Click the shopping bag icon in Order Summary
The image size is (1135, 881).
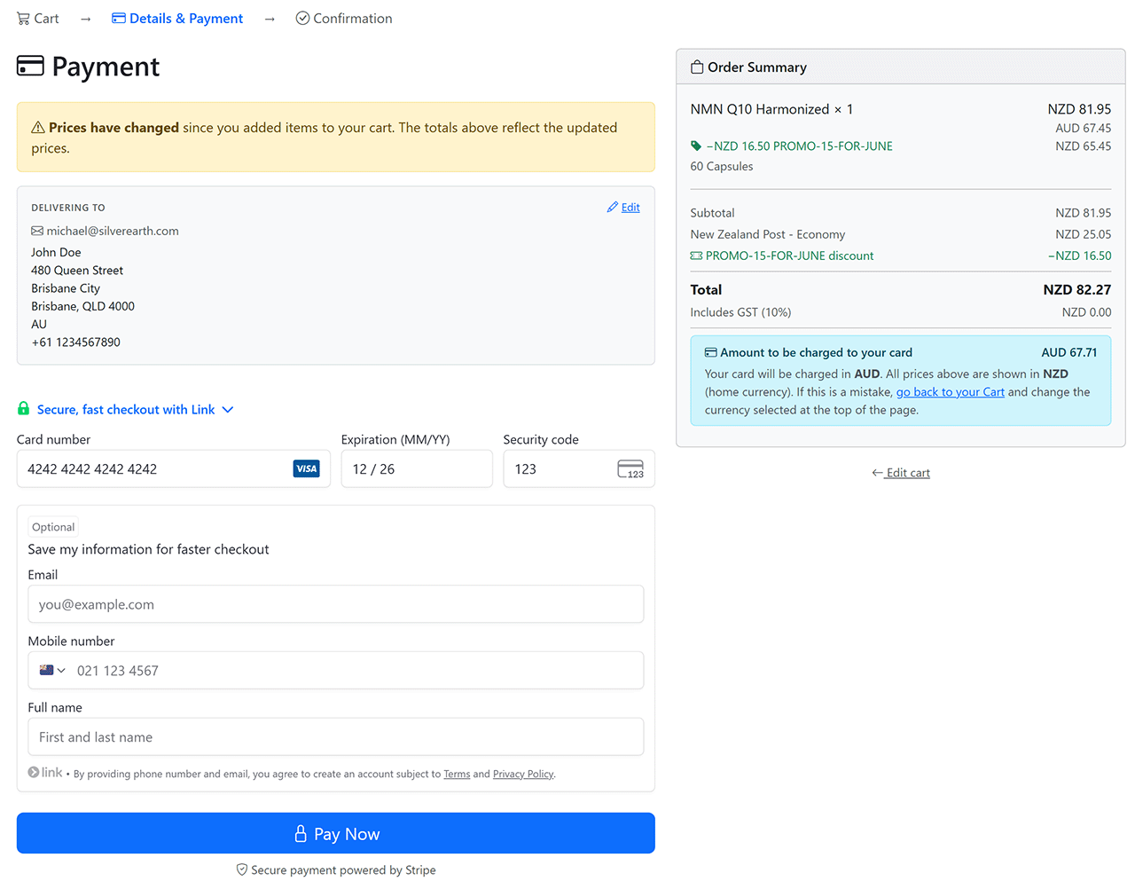[x=697, y=67]
